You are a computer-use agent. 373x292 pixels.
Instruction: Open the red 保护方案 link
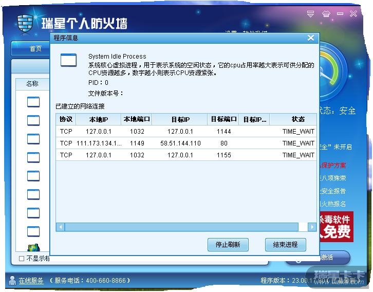(333, 165)
